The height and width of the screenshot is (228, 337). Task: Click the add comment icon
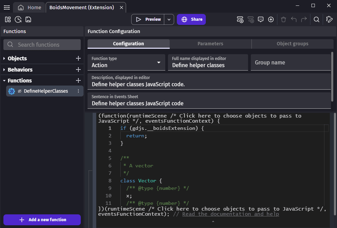coord(261,19)
